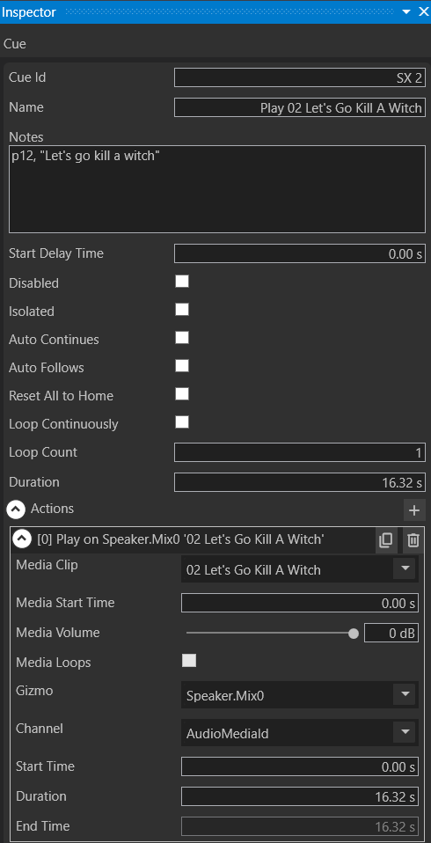Screen dimensions: 431x843
Task: Enable the Disabled checkbox
Action: tap(182, 282)
